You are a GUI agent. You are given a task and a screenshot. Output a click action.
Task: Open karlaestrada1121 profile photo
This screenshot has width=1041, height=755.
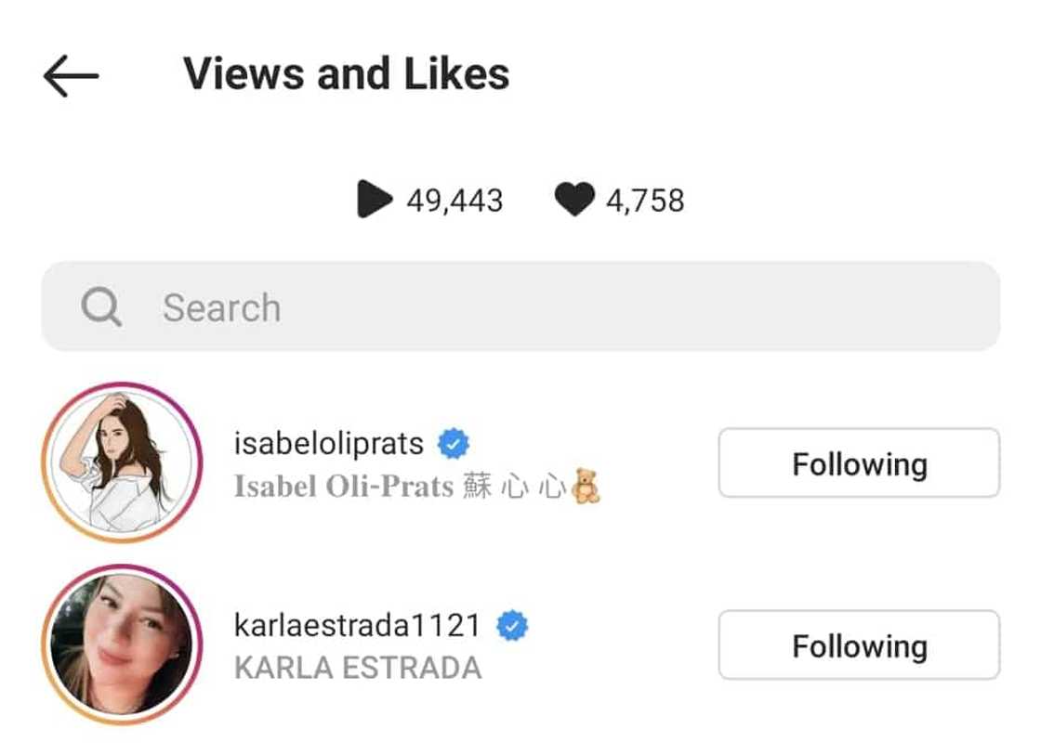122,644
